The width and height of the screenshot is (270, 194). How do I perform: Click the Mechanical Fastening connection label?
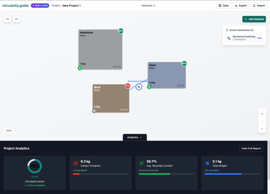(138, 81)
